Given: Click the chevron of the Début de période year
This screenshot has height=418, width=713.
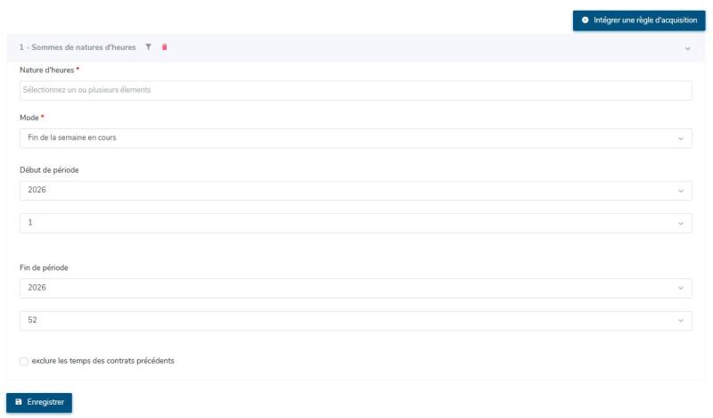Looking at the screenshot, I should coord(680,191).
